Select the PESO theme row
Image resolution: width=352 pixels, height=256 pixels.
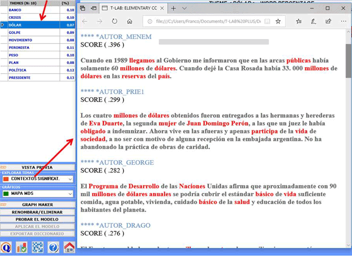[x=37, y=55]
